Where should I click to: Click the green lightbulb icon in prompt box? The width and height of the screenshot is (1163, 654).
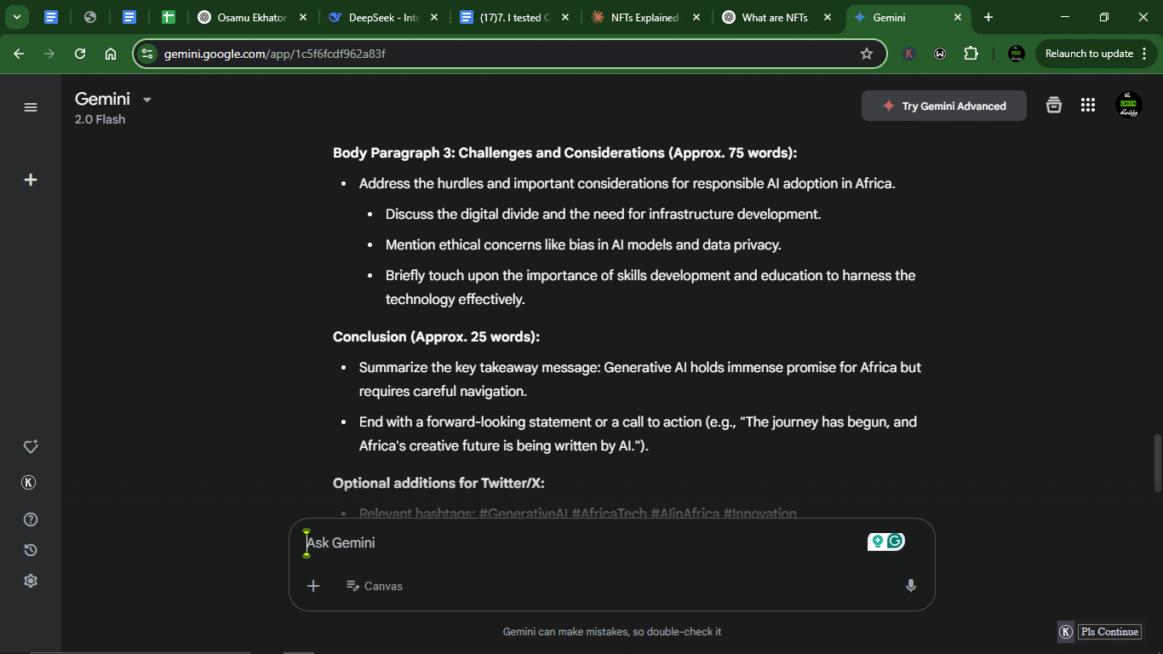877,541
